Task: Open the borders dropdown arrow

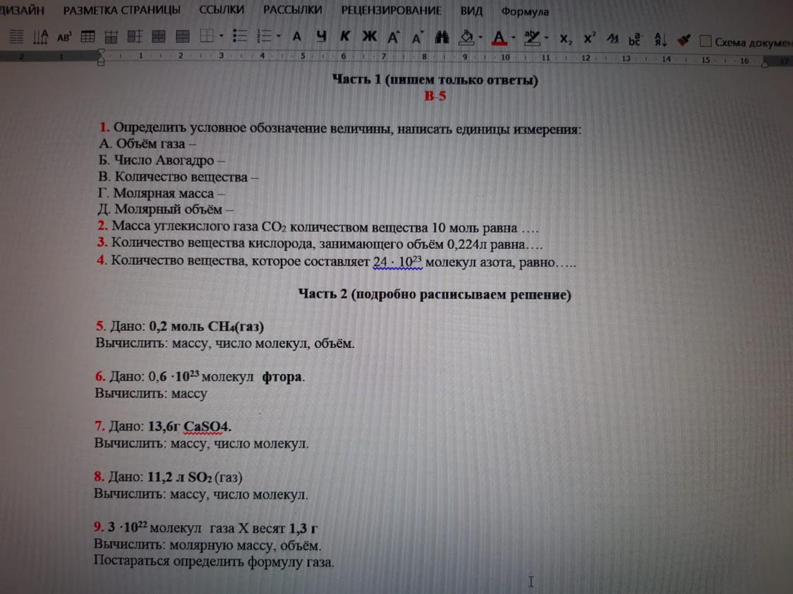Action: point(221,37)
